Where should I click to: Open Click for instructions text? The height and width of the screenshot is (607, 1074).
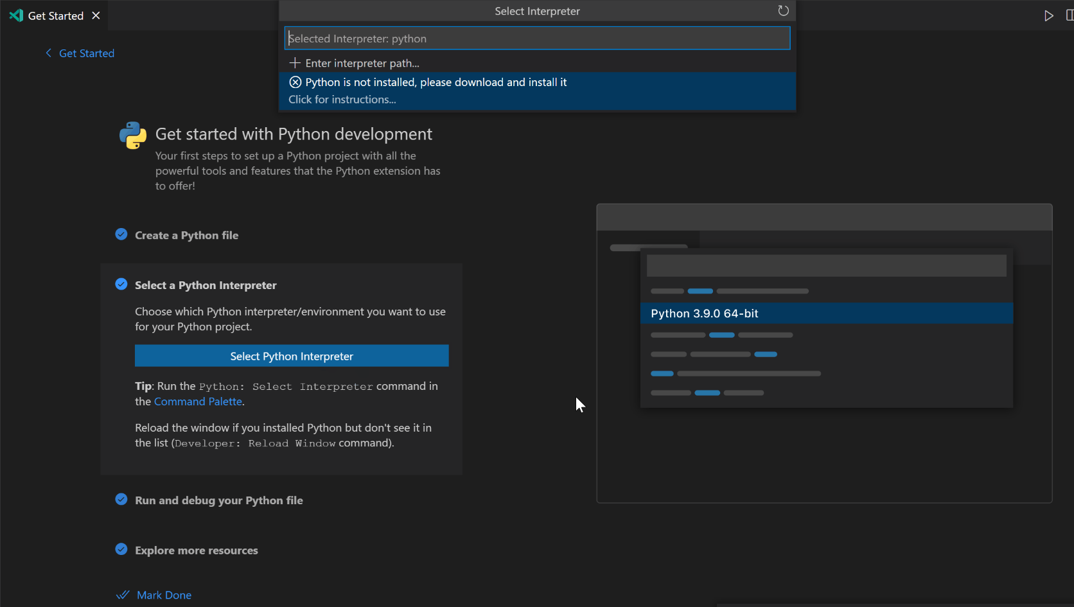pyautogui.click(x=342, y=100)
